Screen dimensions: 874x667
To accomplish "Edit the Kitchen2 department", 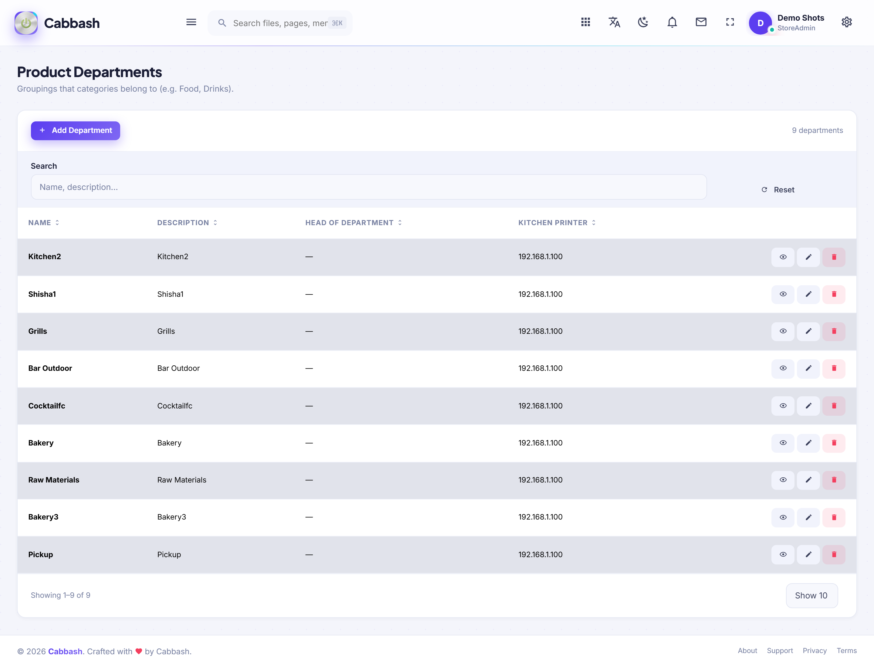I will coord(808,257).
